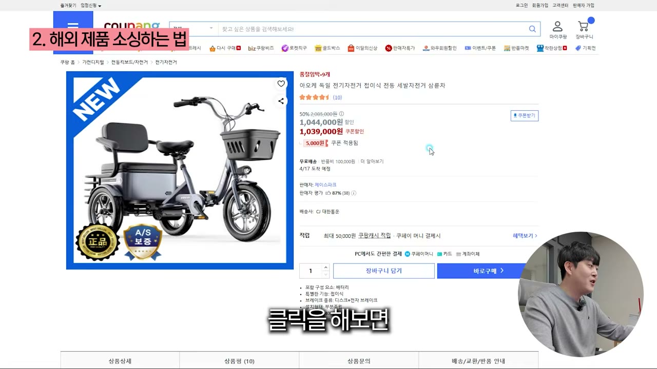Viewport: 657px width, 369px height.
Task: Click 즐겨찾기 in top bar
Action: pos(68,5)
